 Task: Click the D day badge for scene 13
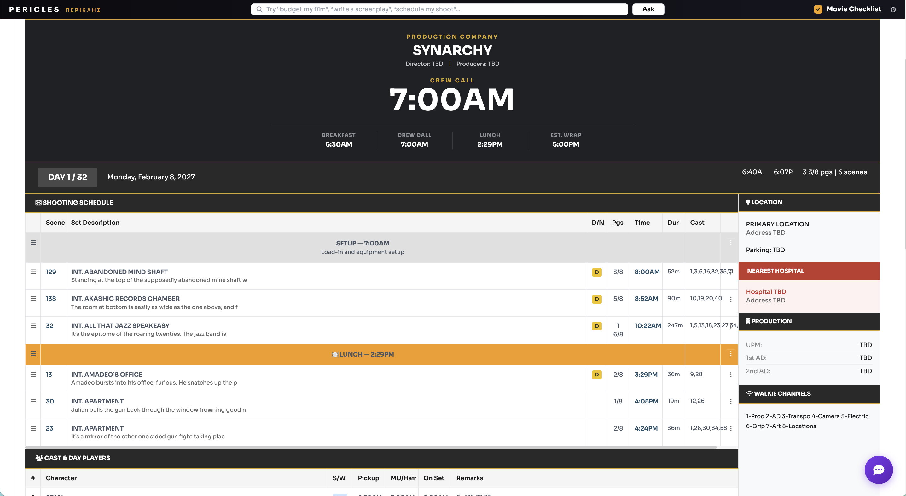tap(596, 375)
